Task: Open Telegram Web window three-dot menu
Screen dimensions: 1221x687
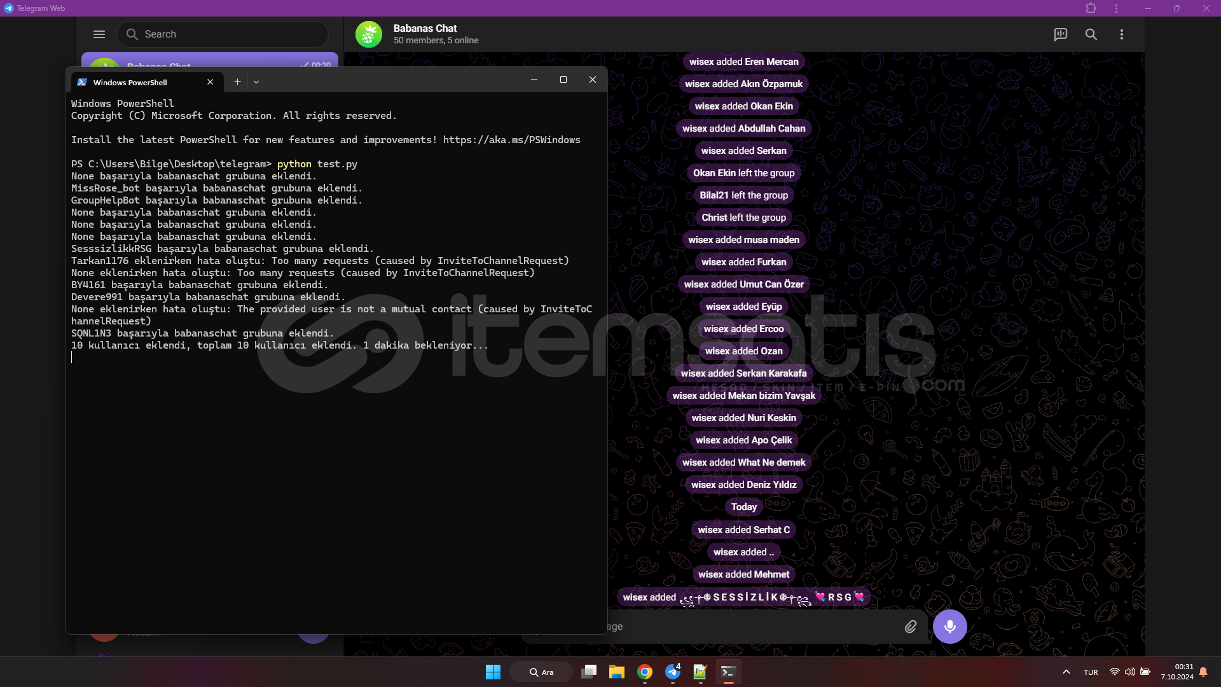Action: coord(1116,8)
